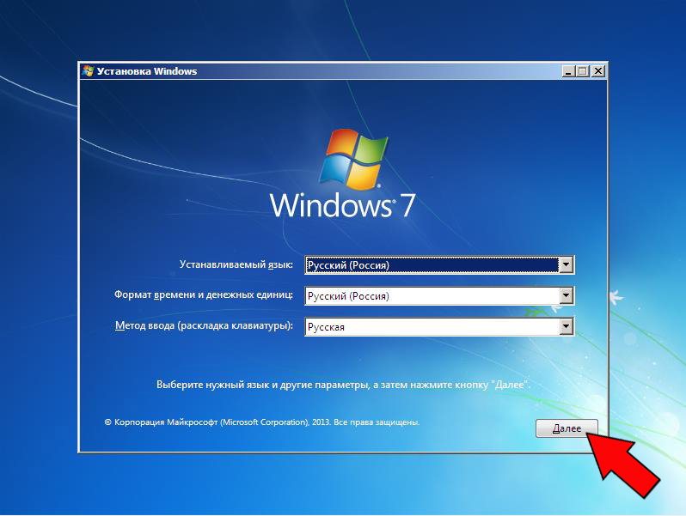The image size is (686, 516).
Task: Open the Метод ввода keyboard layout arrow
Action: click(x=566, y=326)
